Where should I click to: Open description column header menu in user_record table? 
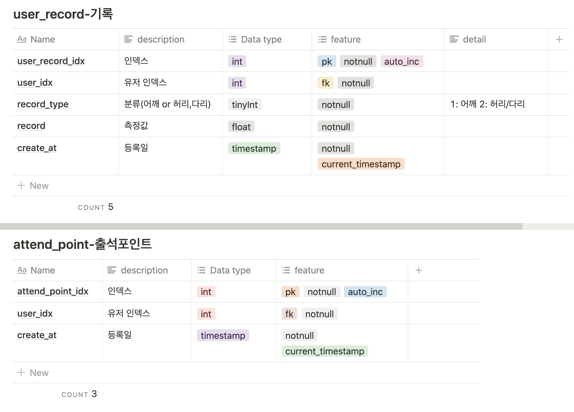coord(171,39)
